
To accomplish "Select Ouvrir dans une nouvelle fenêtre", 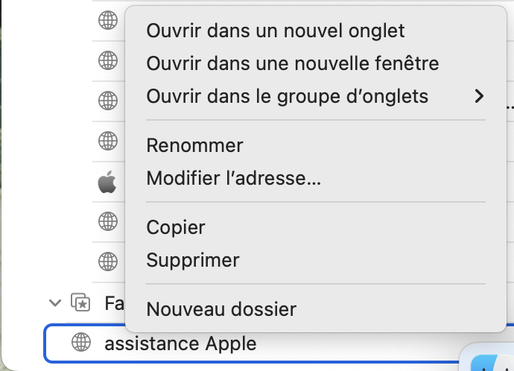I will 292,63.
